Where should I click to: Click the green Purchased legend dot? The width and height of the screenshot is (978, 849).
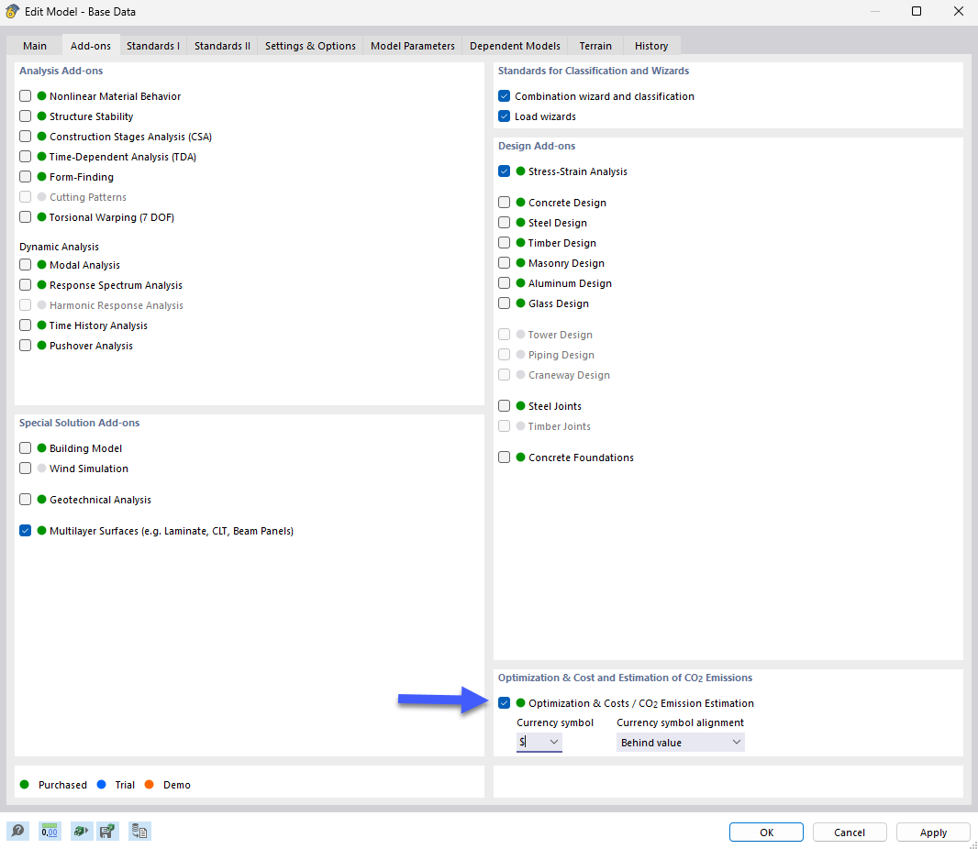tap(25, 784)
